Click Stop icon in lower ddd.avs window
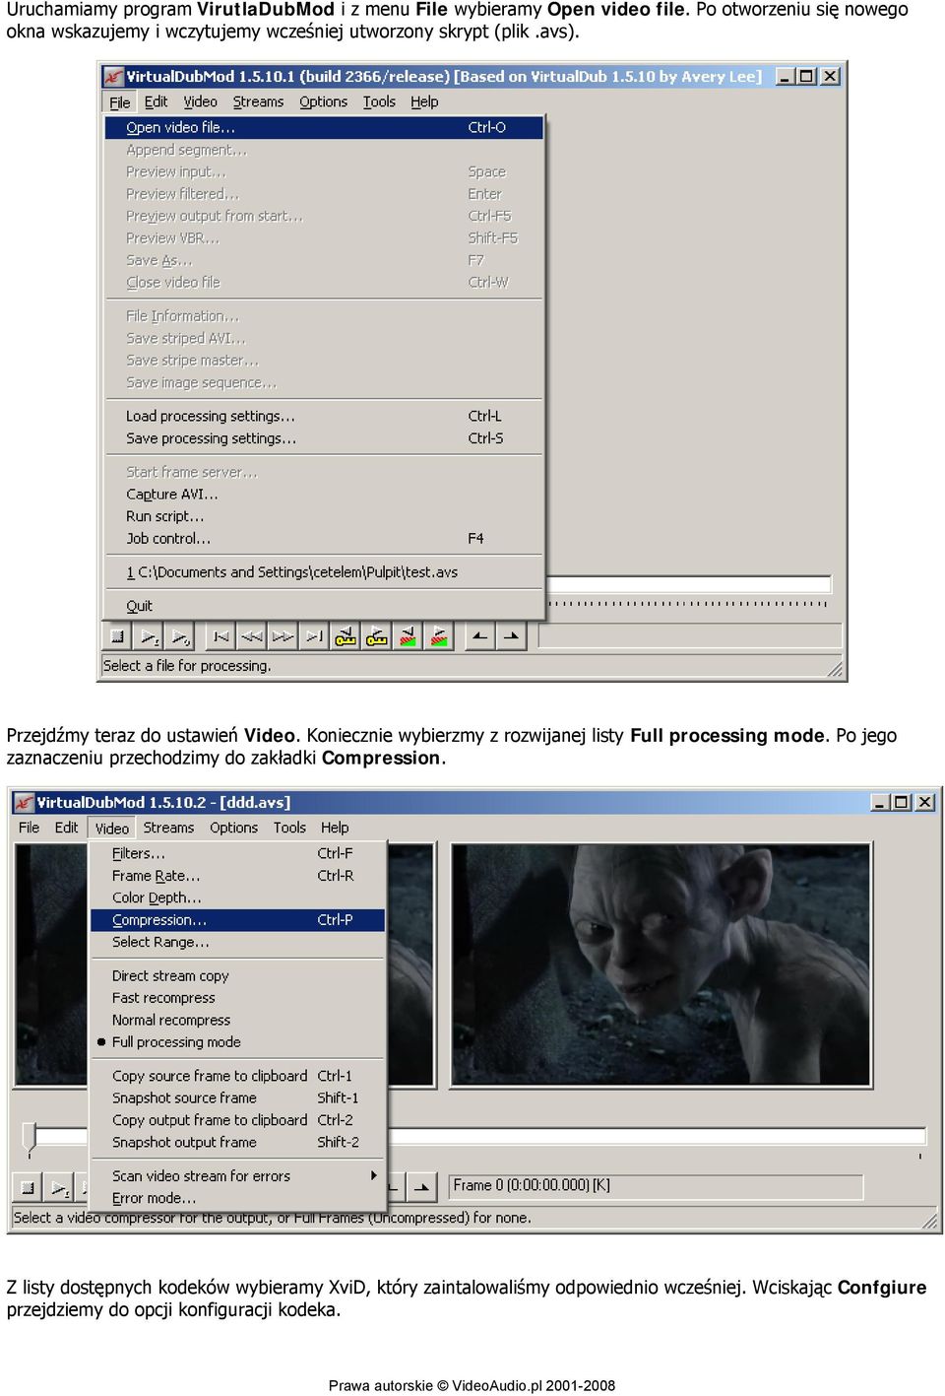 tap(29, 1187)
